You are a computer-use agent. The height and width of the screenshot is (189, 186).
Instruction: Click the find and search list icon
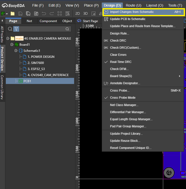pyautogui.click(x=67, y=14)
